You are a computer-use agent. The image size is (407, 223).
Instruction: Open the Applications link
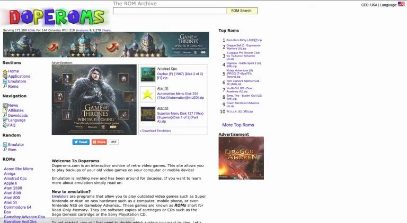(x=19, y=76)
